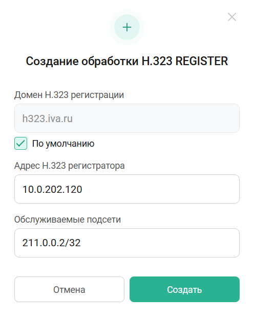This screenshot has width=254, height=317.
Task: Dismiss the dialog with the X icon
Action: click(232, 17)
